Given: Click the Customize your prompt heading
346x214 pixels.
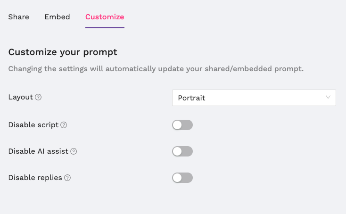Looking at the screenshot, I should pyautogui.click(x=63, y=52).
